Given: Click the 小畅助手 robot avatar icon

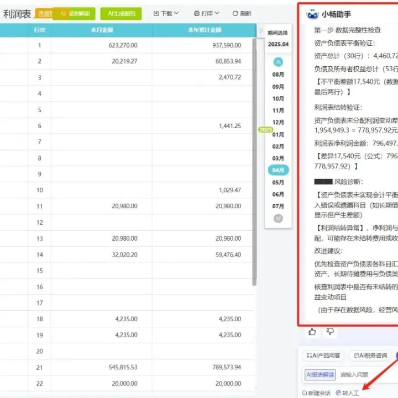Looking at the screenshot, I should point(312,14).
